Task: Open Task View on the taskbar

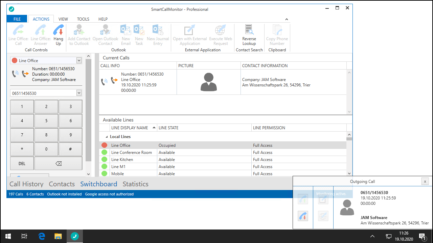Action: tap(24, 236)
